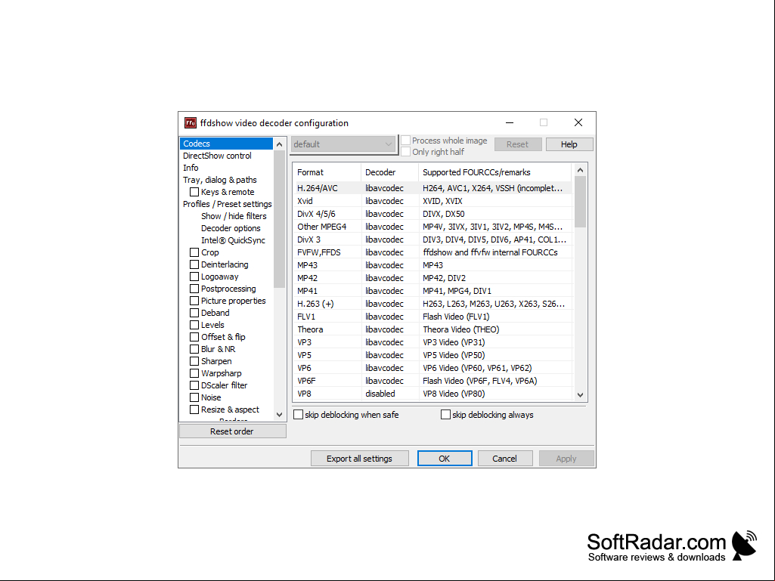Enable the Deinterlacing checkbox

click(x=194, y=264)
